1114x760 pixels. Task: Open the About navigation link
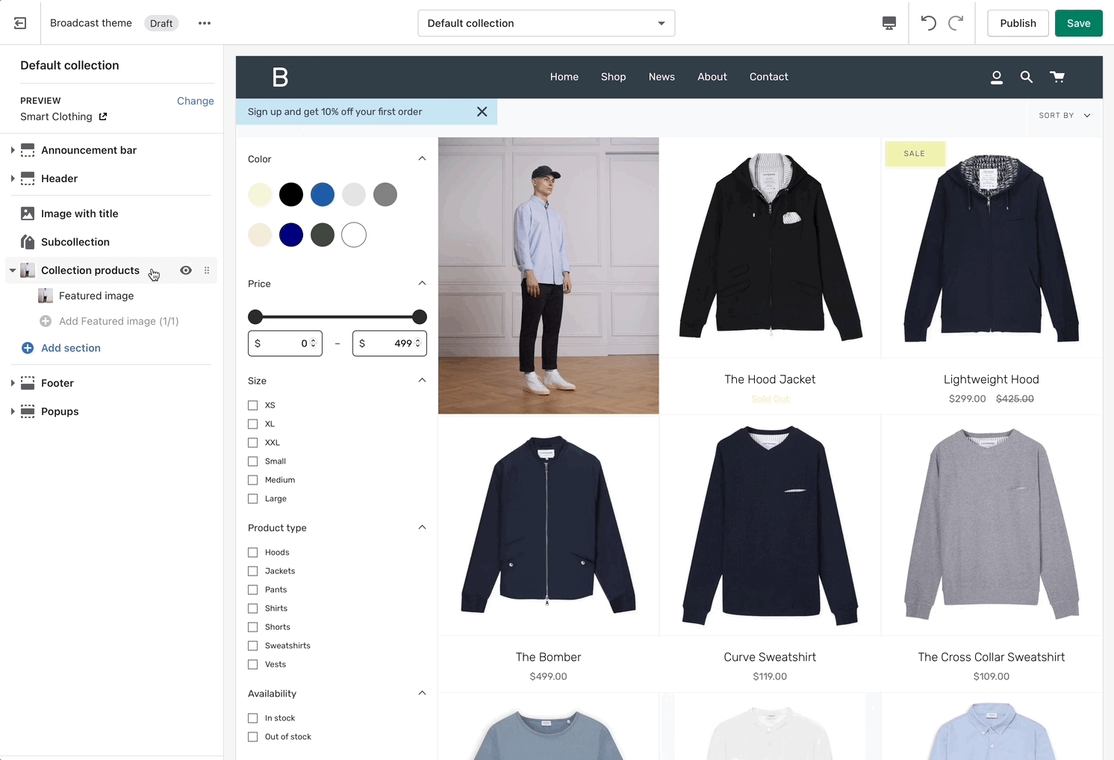point(712,77)
